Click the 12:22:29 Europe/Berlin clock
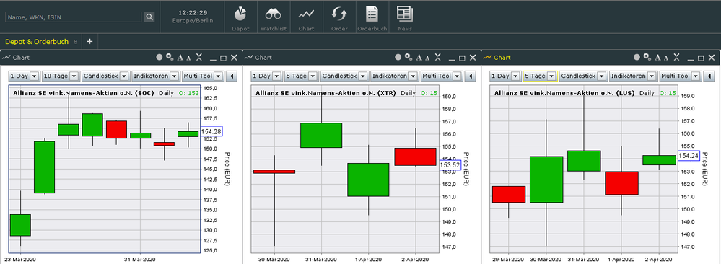This screenshot has height=264, width=721. click(193, 17)
